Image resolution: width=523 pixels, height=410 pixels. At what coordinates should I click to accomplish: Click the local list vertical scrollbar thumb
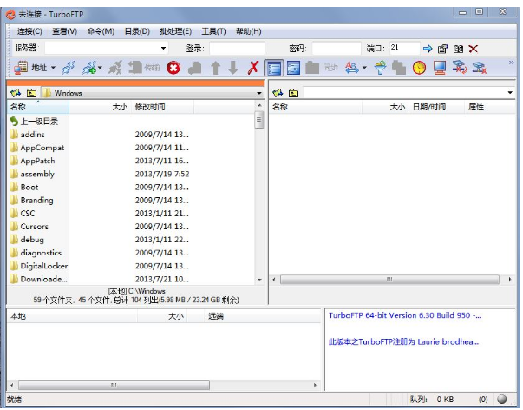259,120
